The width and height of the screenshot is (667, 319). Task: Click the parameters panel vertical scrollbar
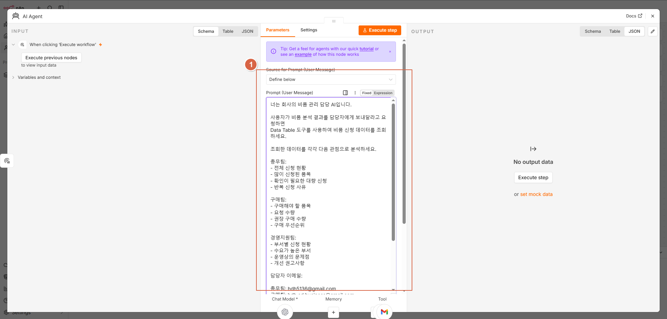tap(404, 134)
